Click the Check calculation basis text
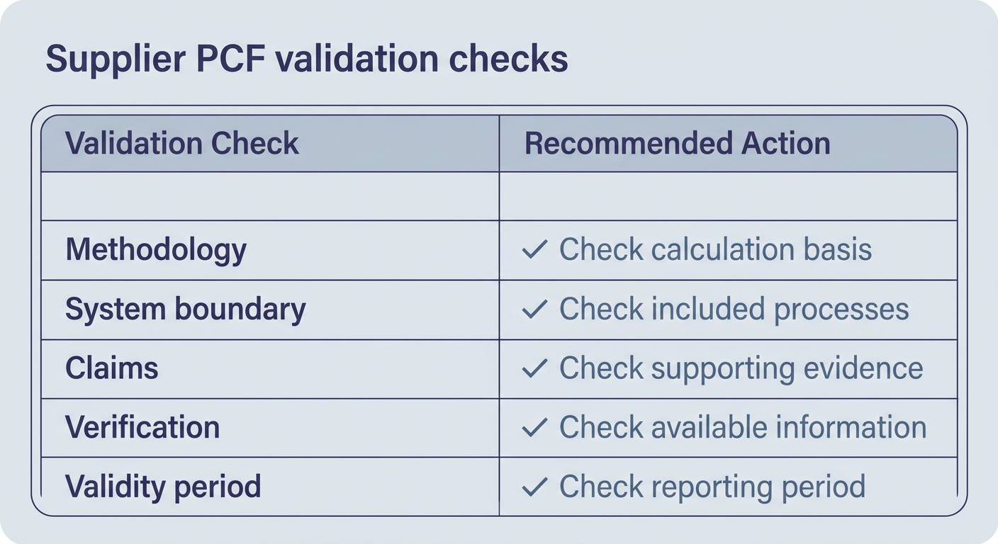 pos(715,249)
